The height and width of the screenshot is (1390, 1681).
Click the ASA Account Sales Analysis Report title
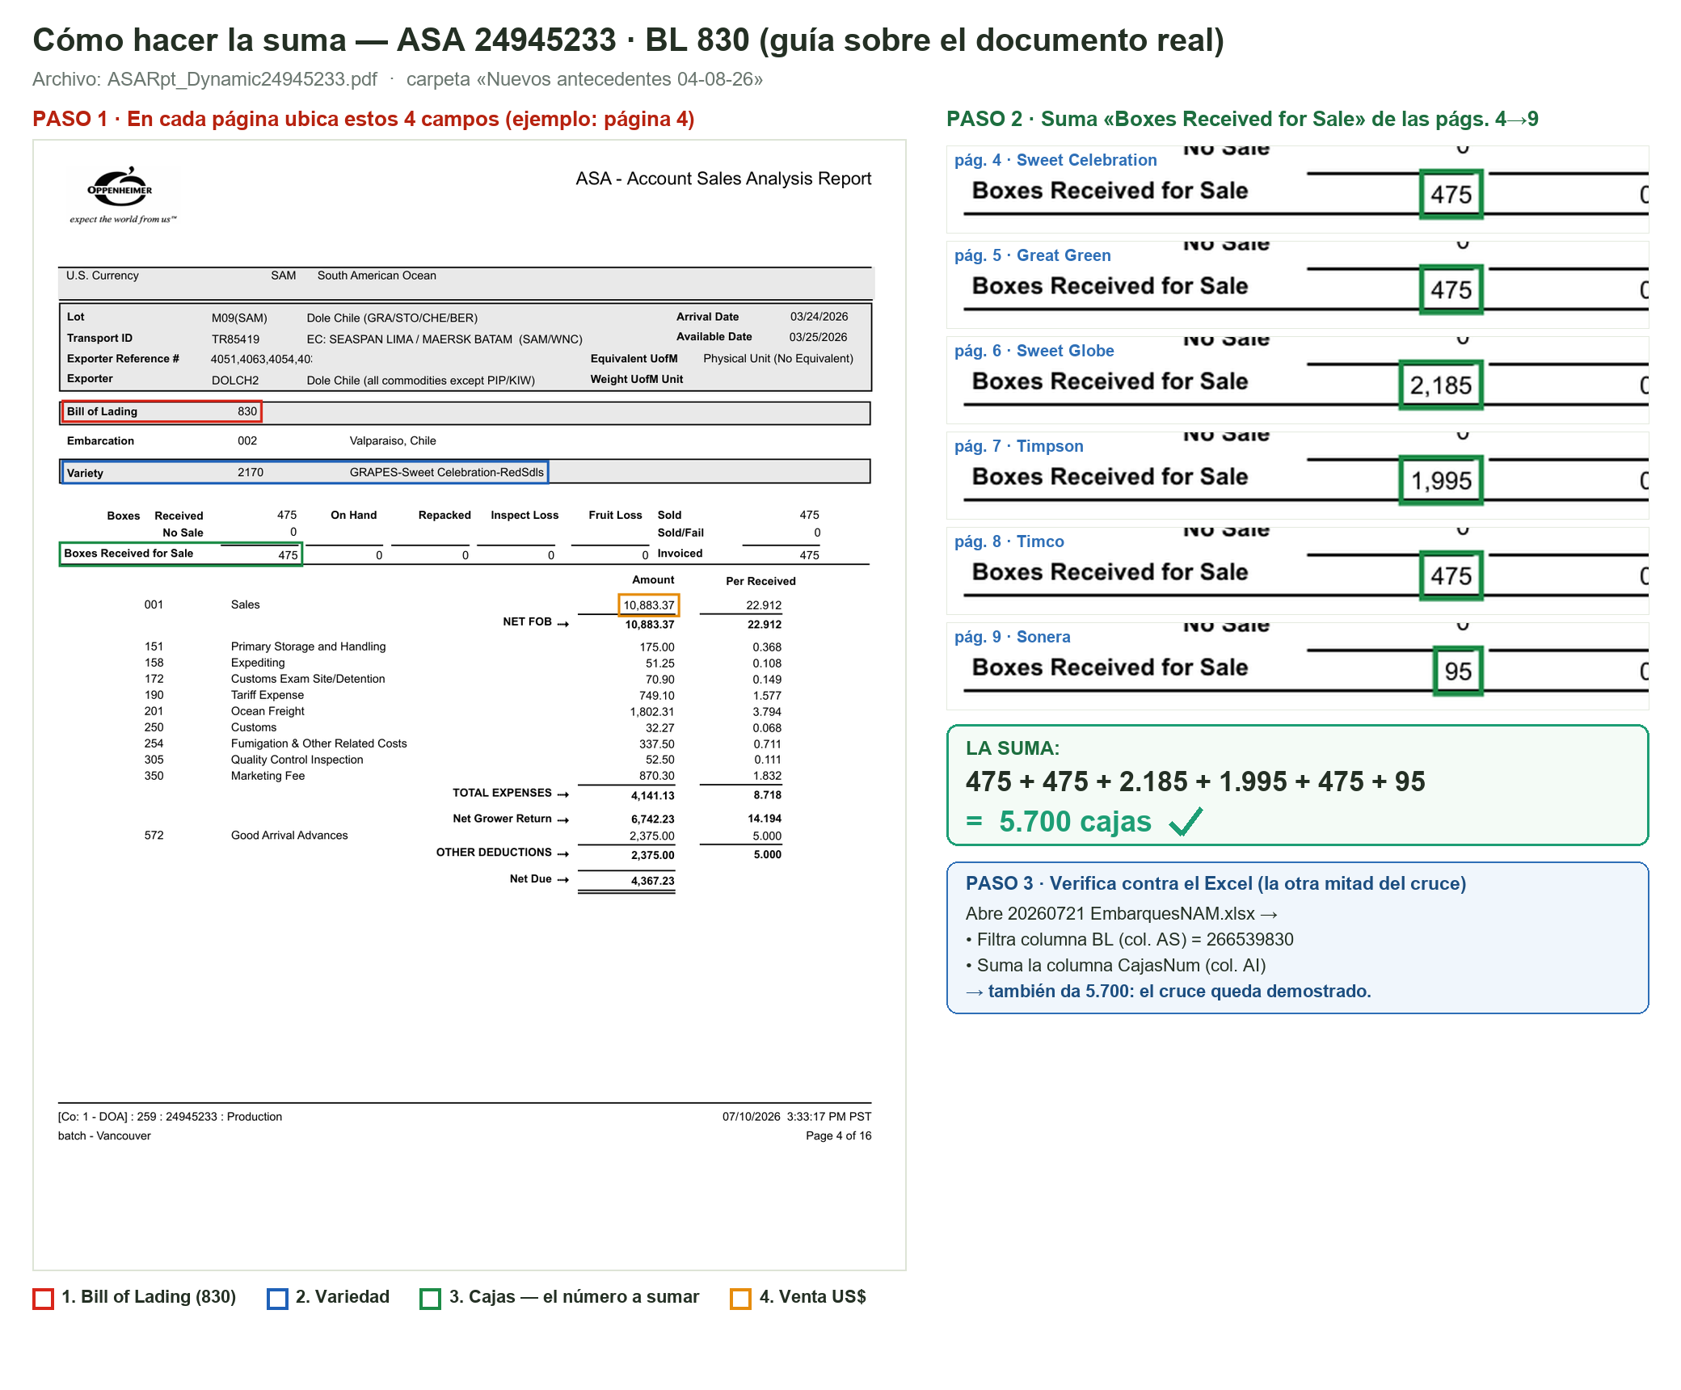tap(723, 179)
